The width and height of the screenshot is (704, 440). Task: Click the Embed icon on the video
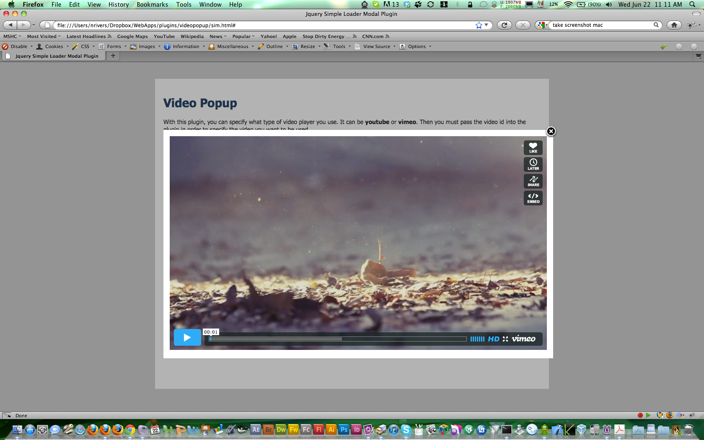533,198
